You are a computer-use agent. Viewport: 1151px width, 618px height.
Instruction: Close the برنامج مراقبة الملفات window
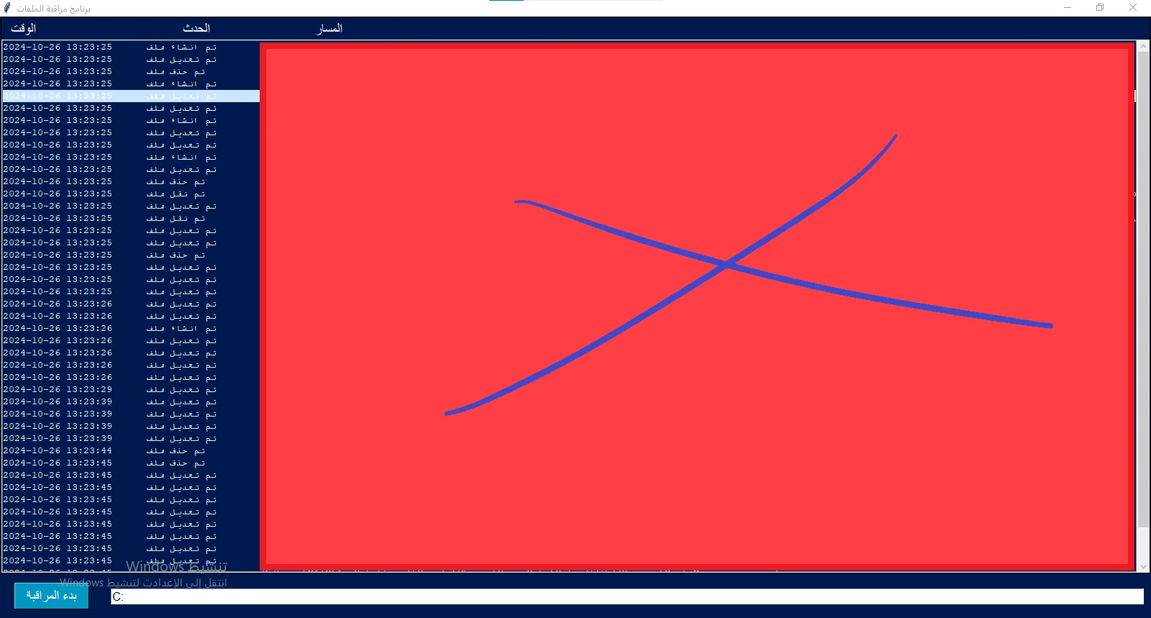pyautogui.click(x=1133, y=8)
